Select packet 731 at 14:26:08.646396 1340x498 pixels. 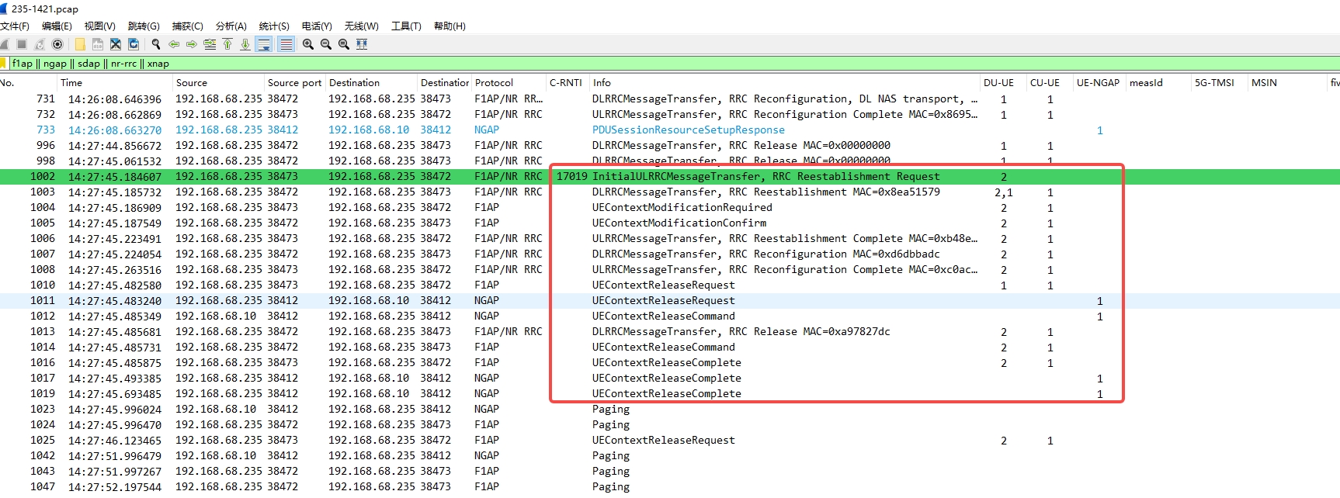click(670, 99)
